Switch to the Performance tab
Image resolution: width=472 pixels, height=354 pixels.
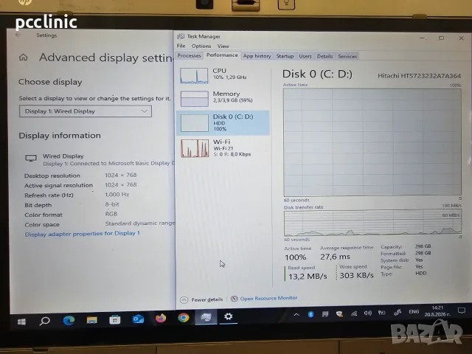[222, 55]
